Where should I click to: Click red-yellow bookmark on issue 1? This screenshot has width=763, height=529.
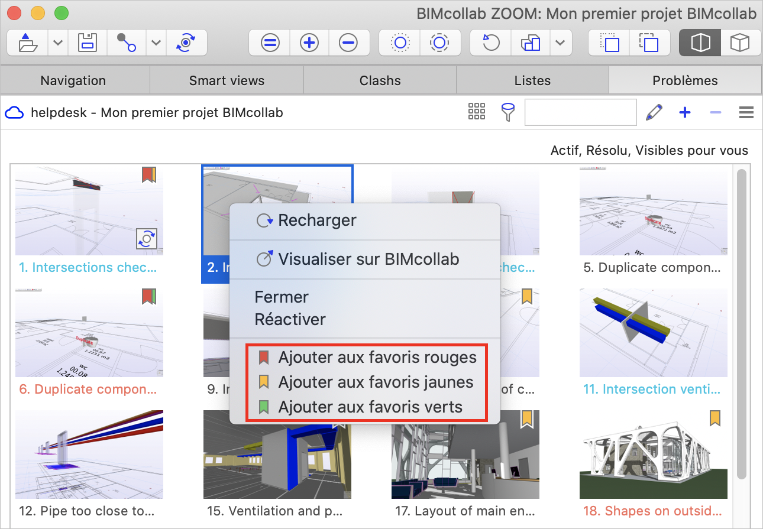tap(149, 174)
